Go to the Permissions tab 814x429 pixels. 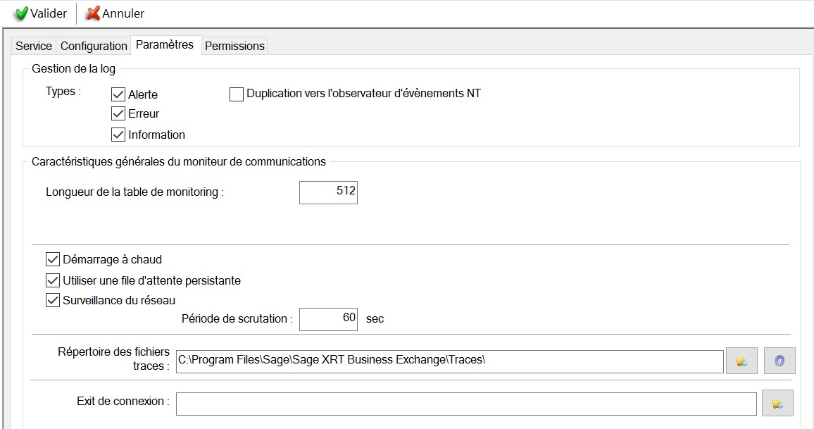234,46
